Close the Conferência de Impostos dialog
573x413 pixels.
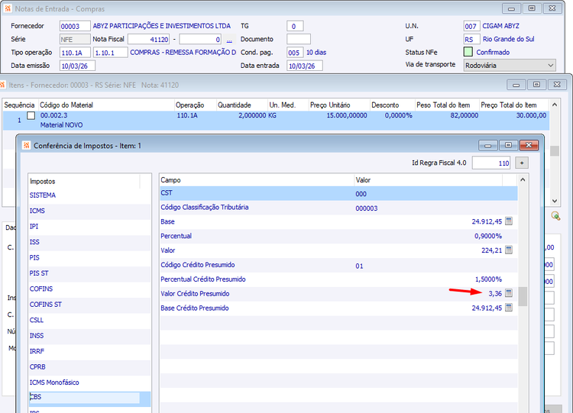click(529, 145)
